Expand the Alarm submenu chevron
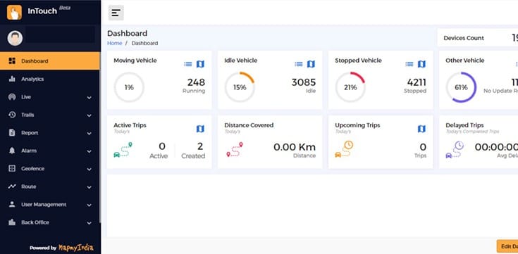Screen dimensions: 518x254 pos(89,151)
